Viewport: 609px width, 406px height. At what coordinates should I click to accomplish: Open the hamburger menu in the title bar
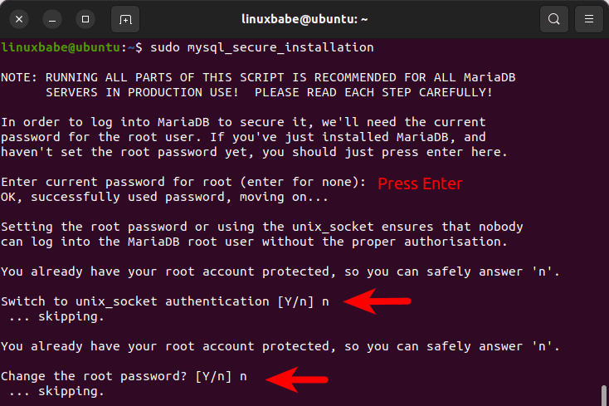pos(589,18)
